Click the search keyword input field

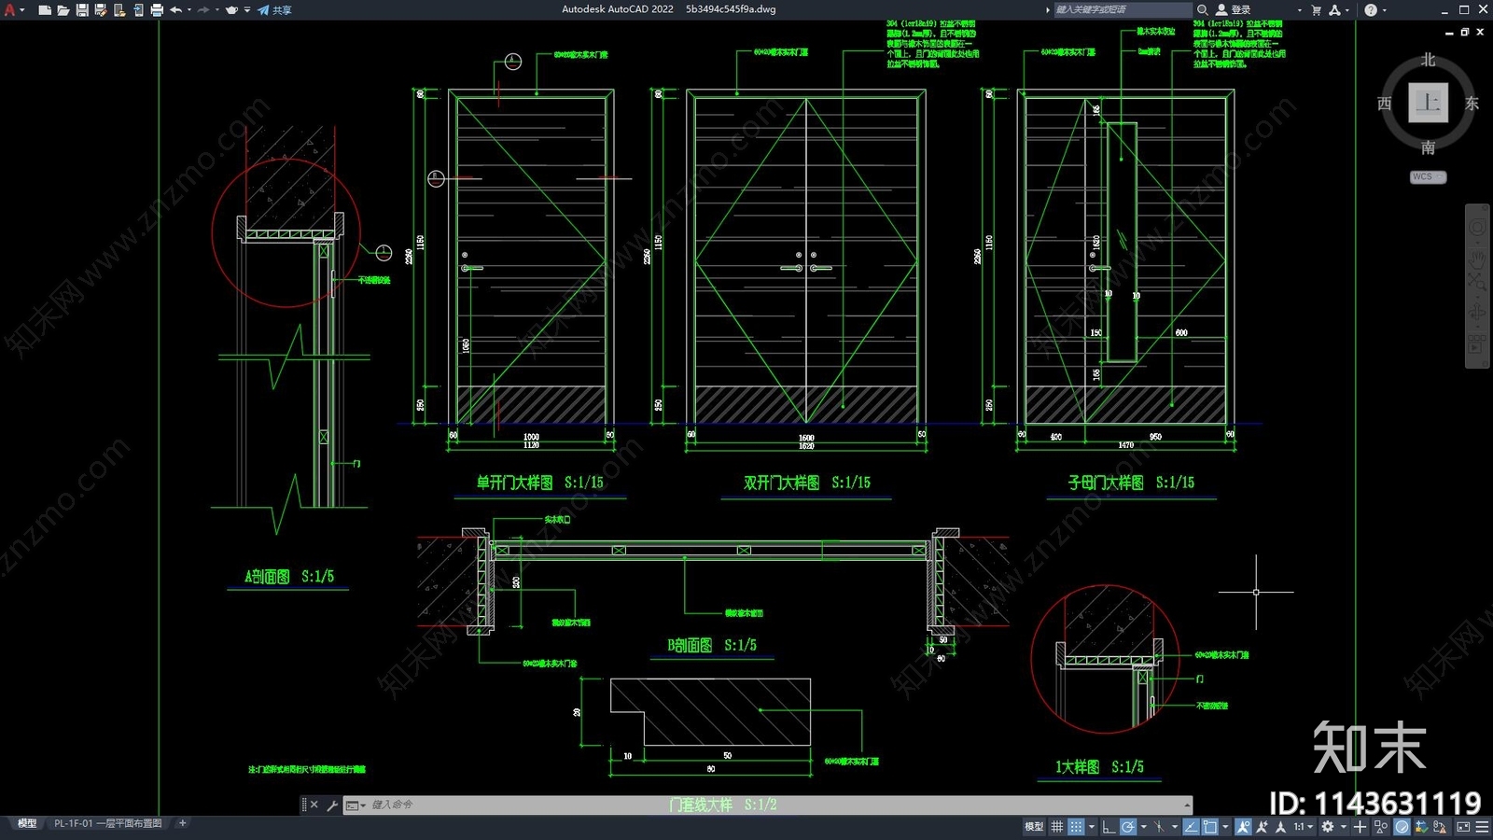[1123, 9]
